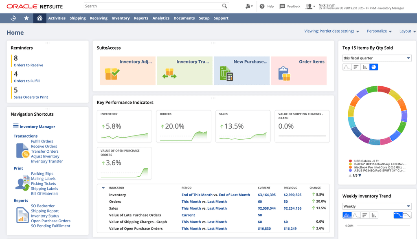417x239 pixels.
Task: Select pie chart in Top 15 Items
Action: 374,67
